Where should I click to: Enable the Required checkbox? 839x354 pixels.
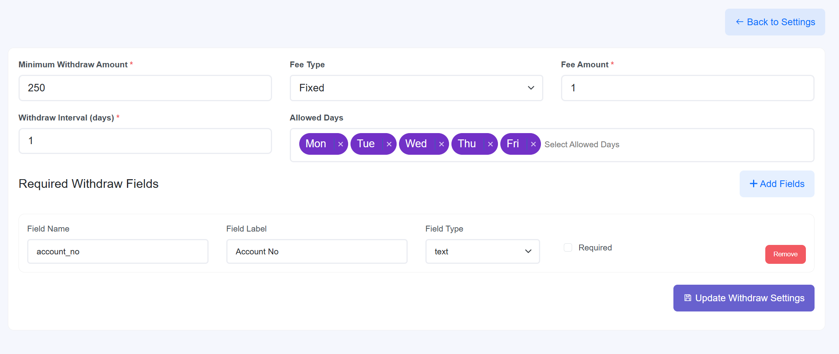point(568,248)
